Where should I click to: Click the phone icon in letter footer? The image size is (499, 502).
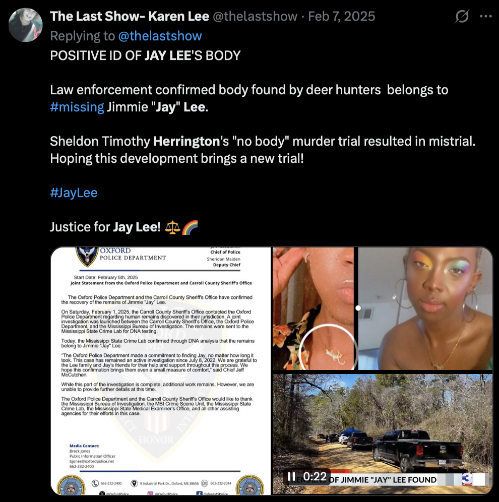pos(95,483)
